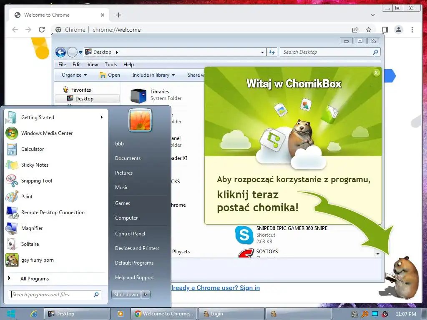
Task: Click the Open toolbar button
Action: click(x=110, y=75)
